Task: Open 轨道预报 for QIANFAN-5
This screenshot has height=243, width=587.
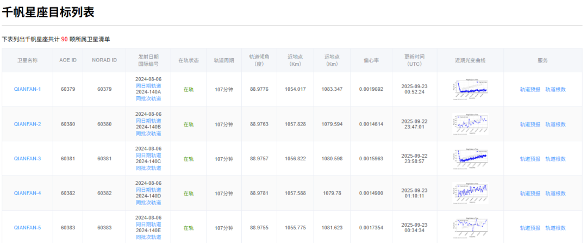Action: tap(530, 228)
